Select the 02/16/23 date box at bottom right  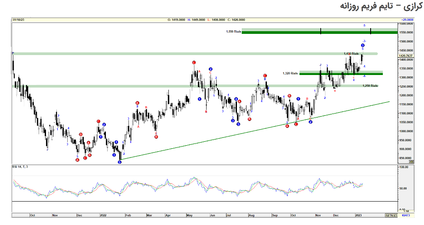point(391,215)
